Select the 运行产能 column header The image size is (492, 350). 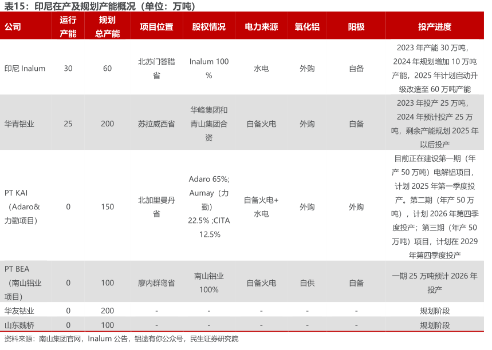pos(68,27)
